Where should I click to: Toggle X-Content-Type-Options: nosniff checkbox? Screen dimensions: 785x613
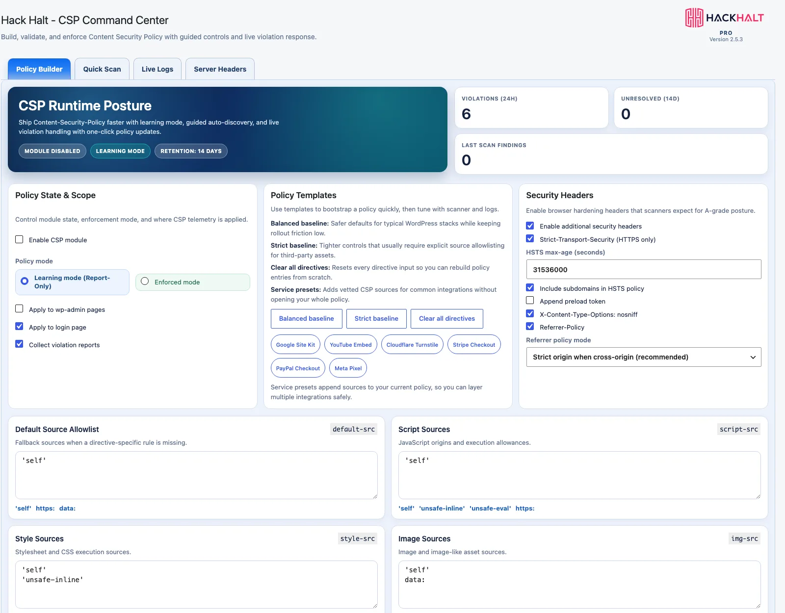(x=530, y=314)
